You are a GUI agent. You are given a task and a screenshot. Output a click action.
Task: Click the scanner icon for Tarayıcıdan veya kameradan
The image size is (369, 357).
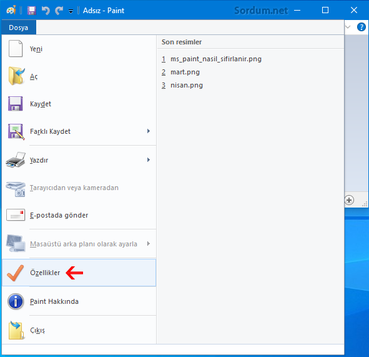click(x=16, y=189)
